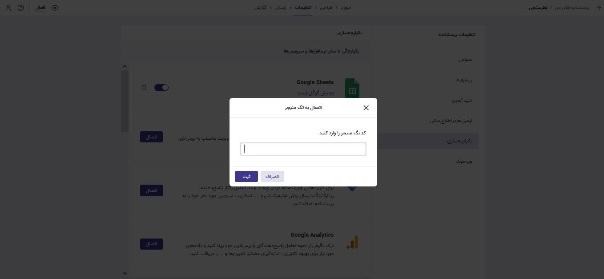This screenshot has width=604, height=279.
Task: Select the Google Sheets integration icon
Action: 352,89
